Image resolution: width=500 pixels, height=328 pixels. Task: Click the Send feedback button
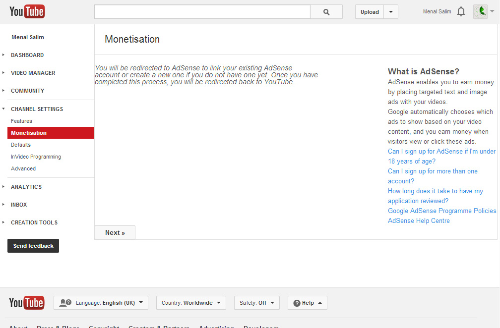(33, 246)
